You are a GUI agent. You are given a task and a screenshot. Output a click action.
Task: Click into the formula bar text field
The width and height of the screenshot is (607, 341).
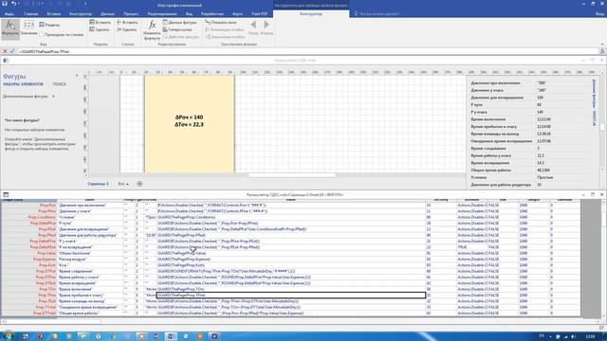307,51
